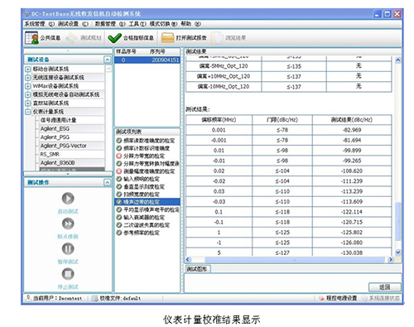Select the Agilent_ESG tree item
The image size is (414, 327).
click(55, 128)
